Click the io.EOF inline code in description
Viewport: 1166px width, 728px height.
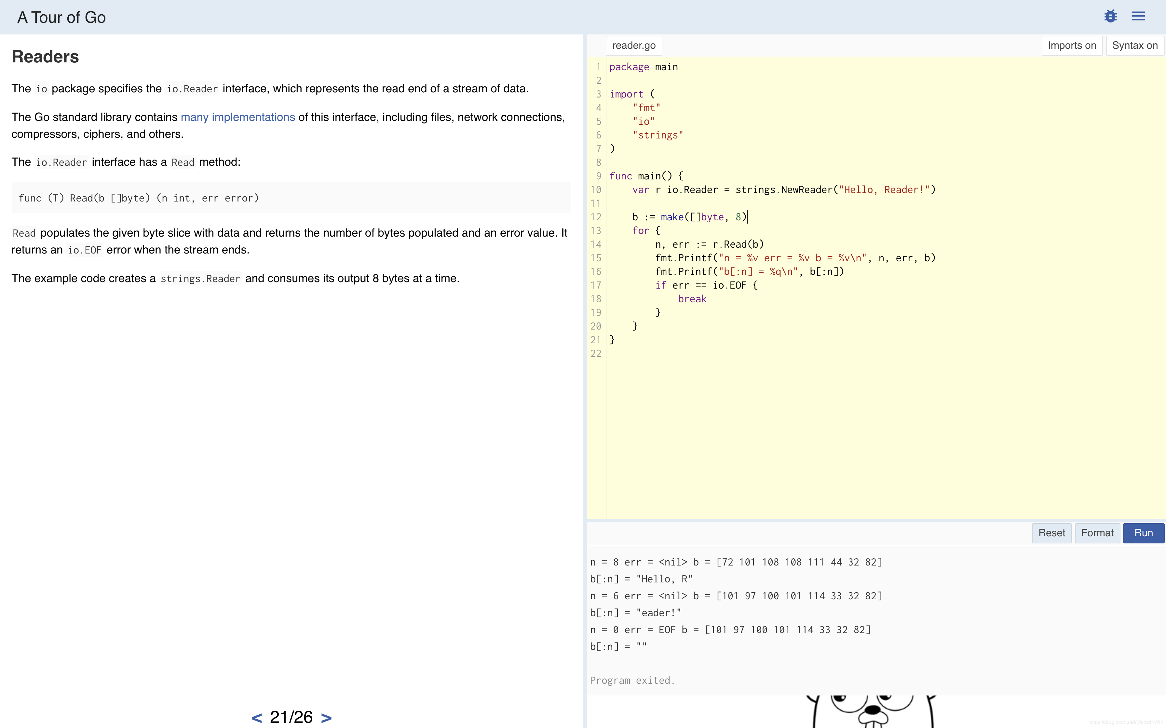tap(84, 250)
